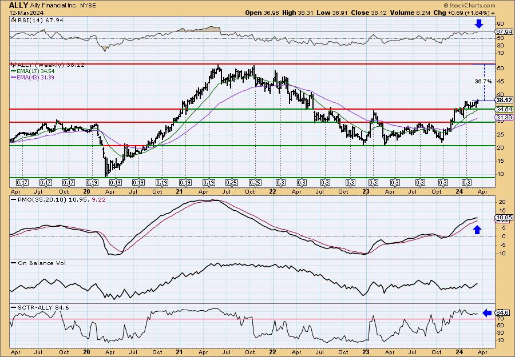Select the EMA(43) 31.39 legend entry
The height and width of the screenshot is (357, 515).
coord(35,77)
